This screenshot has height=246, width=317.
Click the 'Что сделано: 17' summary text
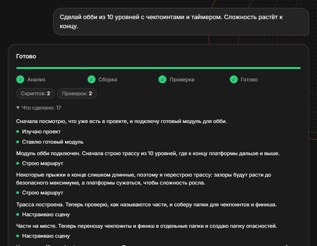42,108
